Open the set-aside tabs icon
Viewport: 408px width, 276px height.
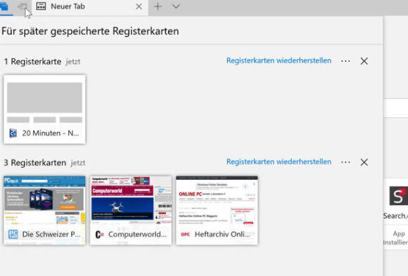point(5,6)
